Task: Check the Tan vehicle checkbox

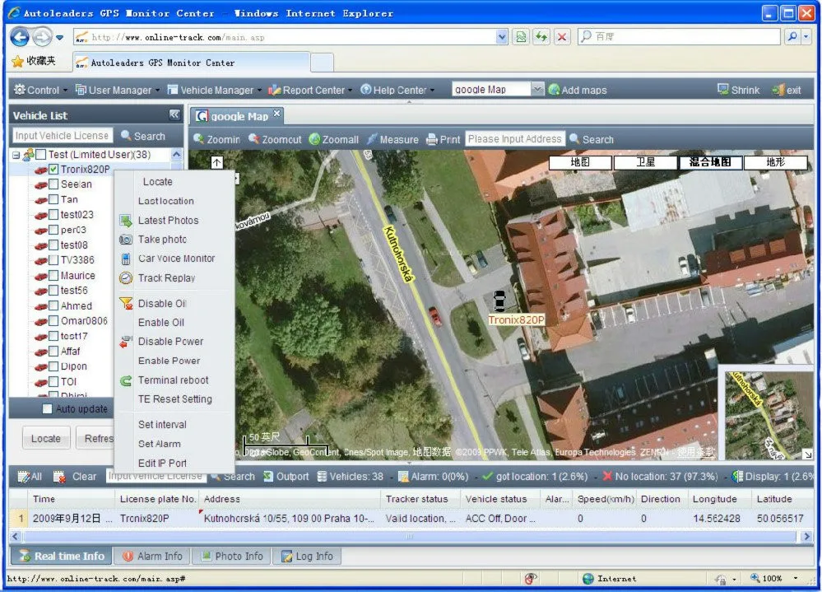Action: [53, 199]
